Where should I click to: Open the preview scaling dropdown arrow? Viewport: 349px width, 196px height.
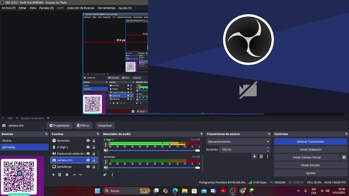tap(48, 118)
